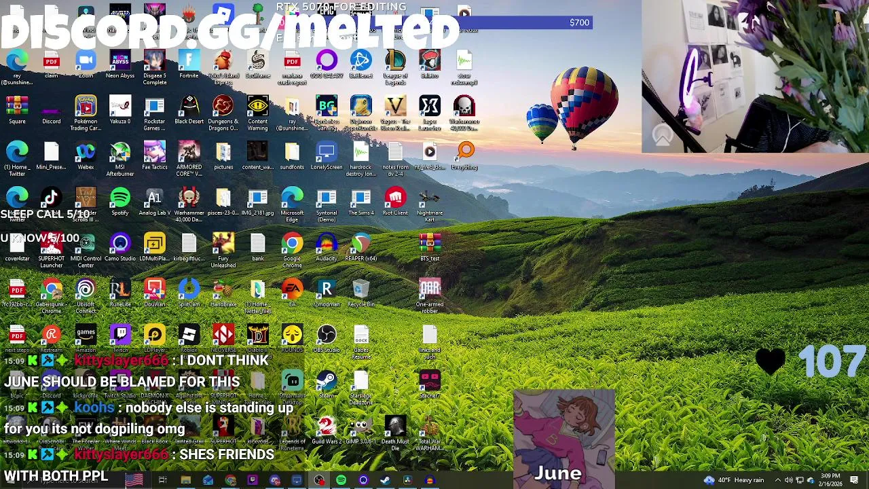Open the Starsiege Deadzone shortcut

coord(360,386)
